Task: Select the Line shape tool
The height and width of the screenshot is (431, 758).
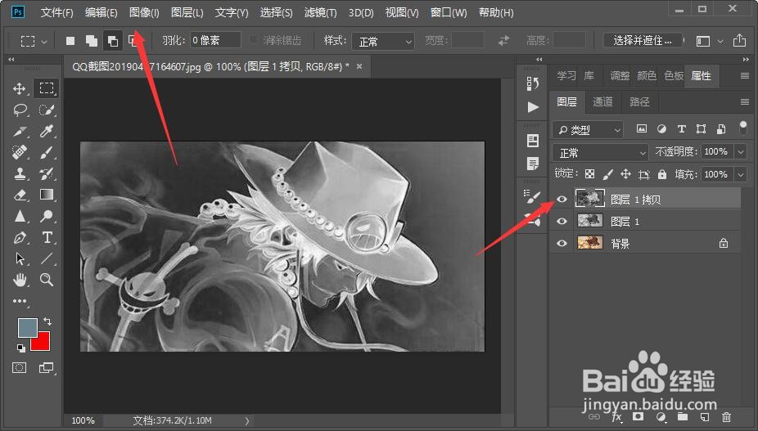Action: pyautogui.click(x=47, y=258)
